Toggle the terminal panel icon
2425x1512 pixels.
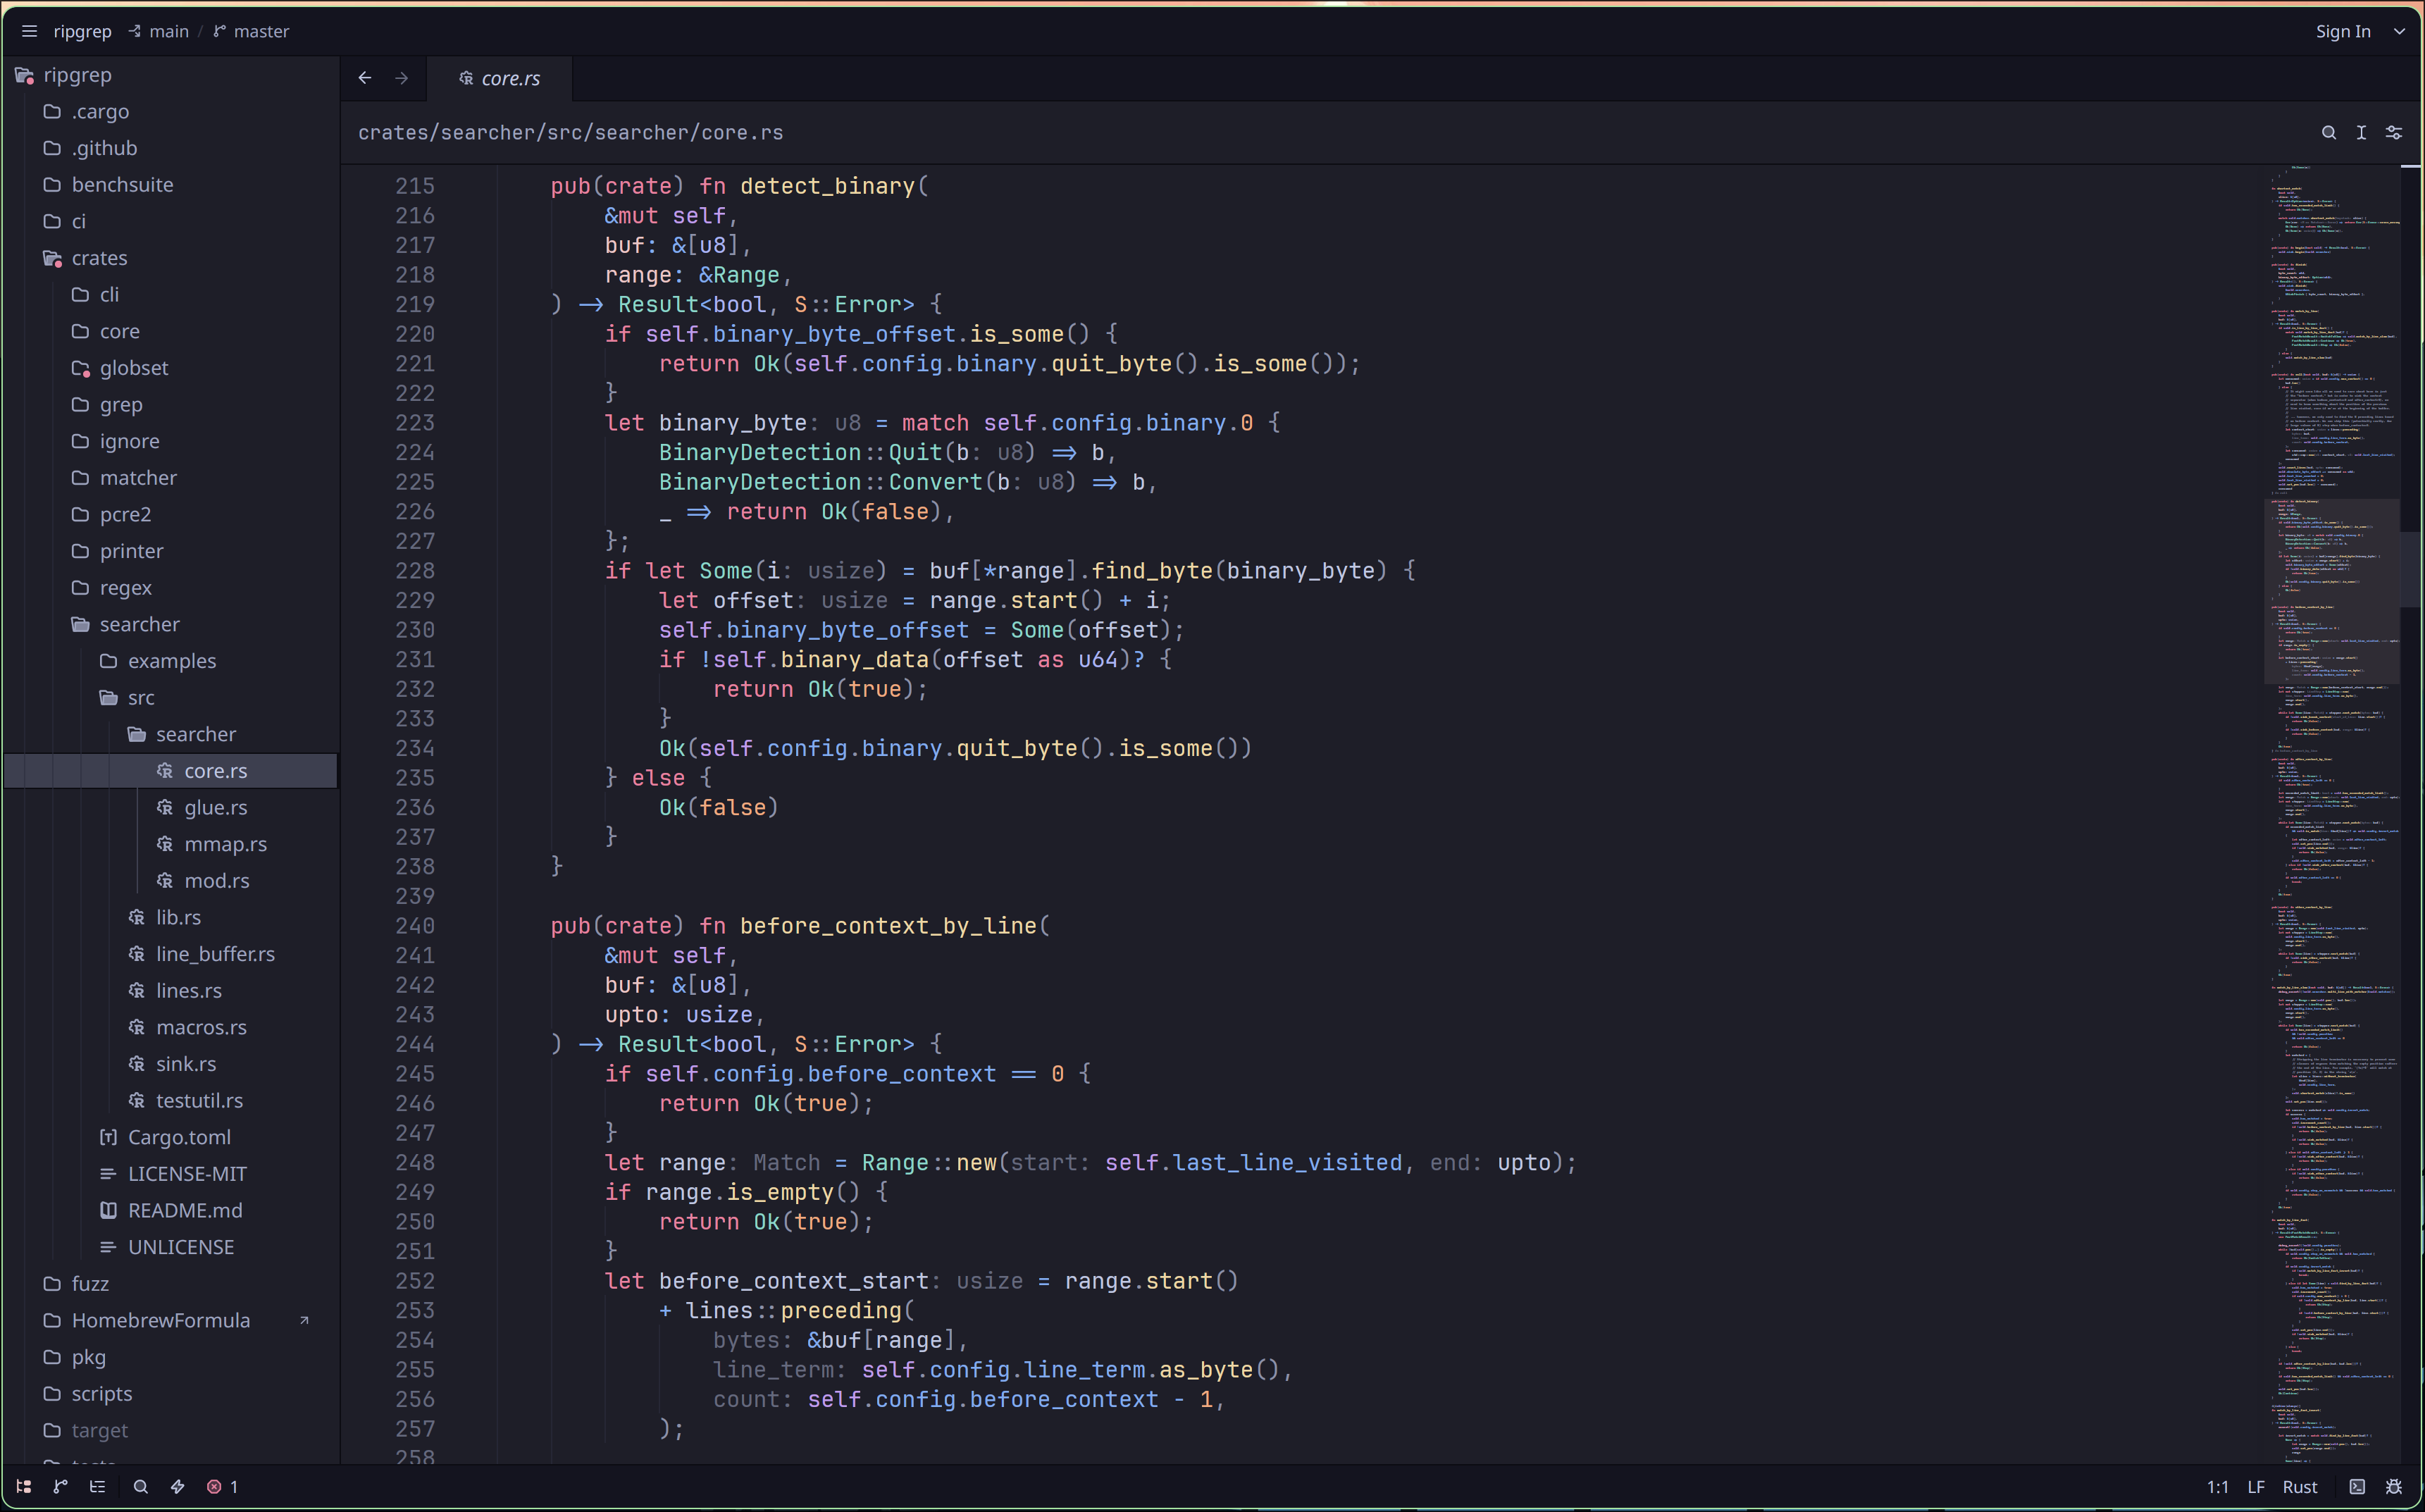click(x=2357, y=1486)
